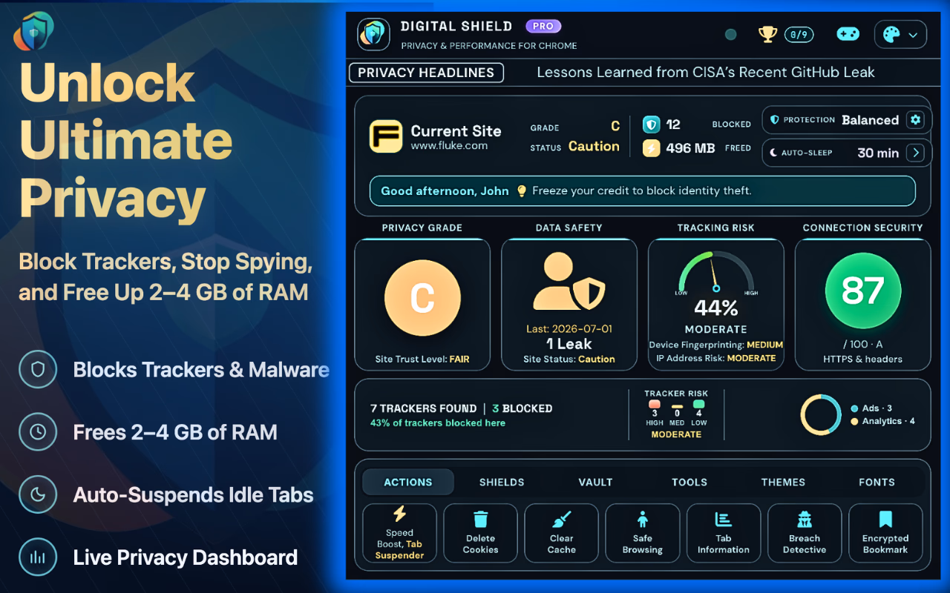Image resolution: width=950 pixels, height=593 pixels.
Task: Click 'Device Fingerprinting: MEDIUM' text
Action: click(x=716, y=345)
